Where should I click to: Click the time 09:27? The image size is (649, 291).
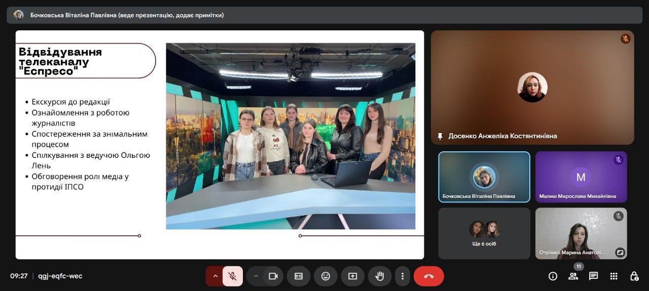tap(19, 276)
